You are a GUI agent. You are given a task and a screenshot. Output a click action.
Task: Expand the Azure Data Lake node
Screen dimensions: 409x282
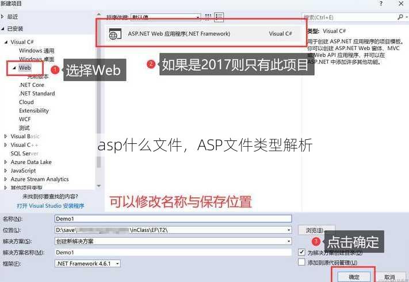(x=6, y=162)
